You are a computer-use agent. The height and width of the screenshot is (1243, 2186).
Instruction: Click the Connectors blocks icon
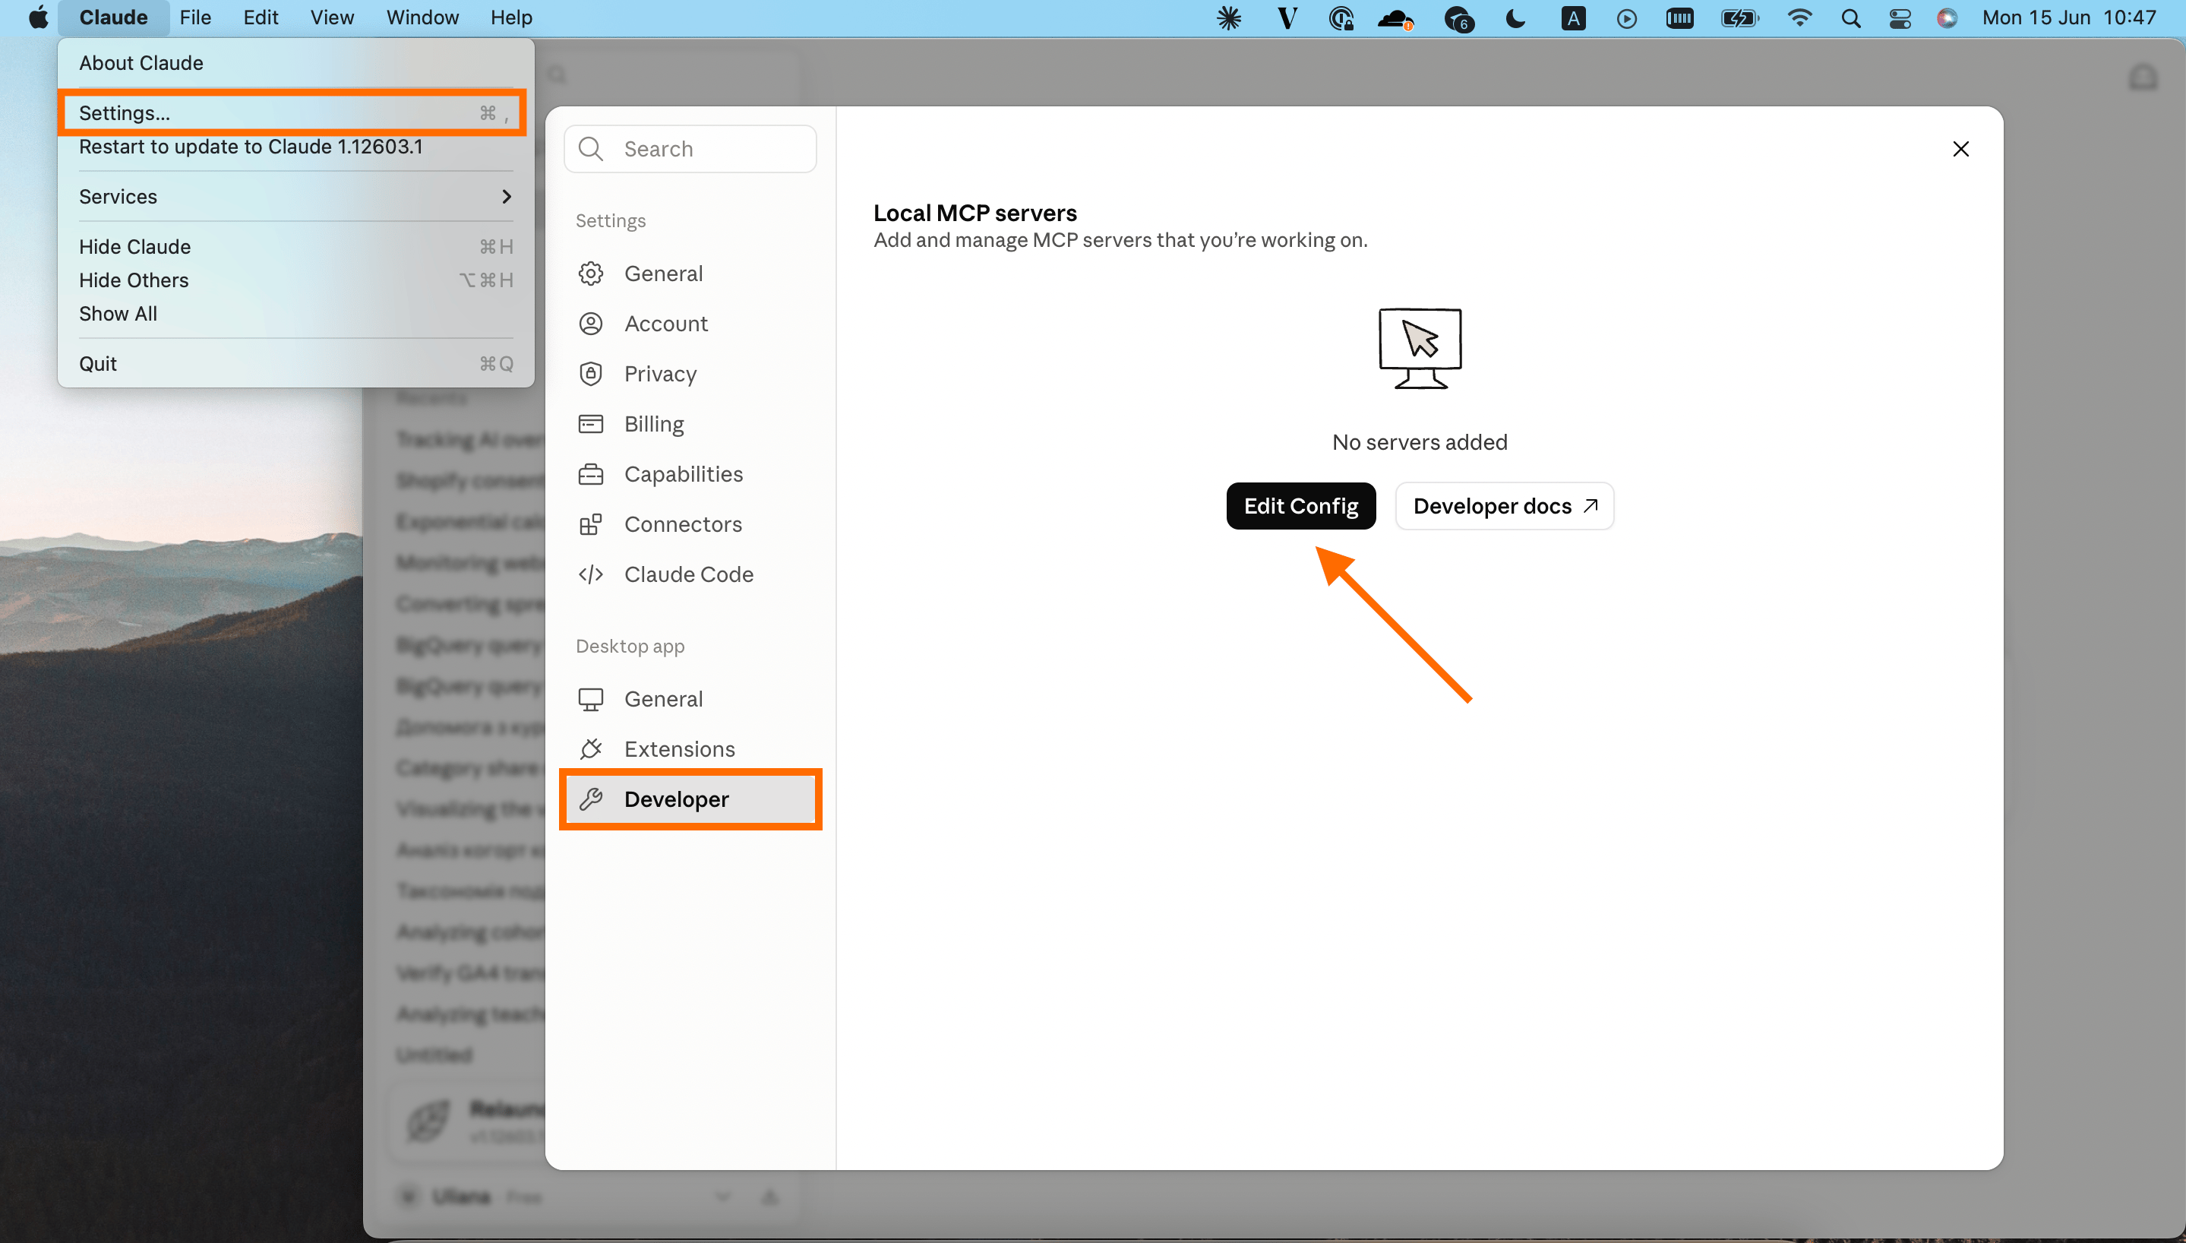[x=590, y=524]
